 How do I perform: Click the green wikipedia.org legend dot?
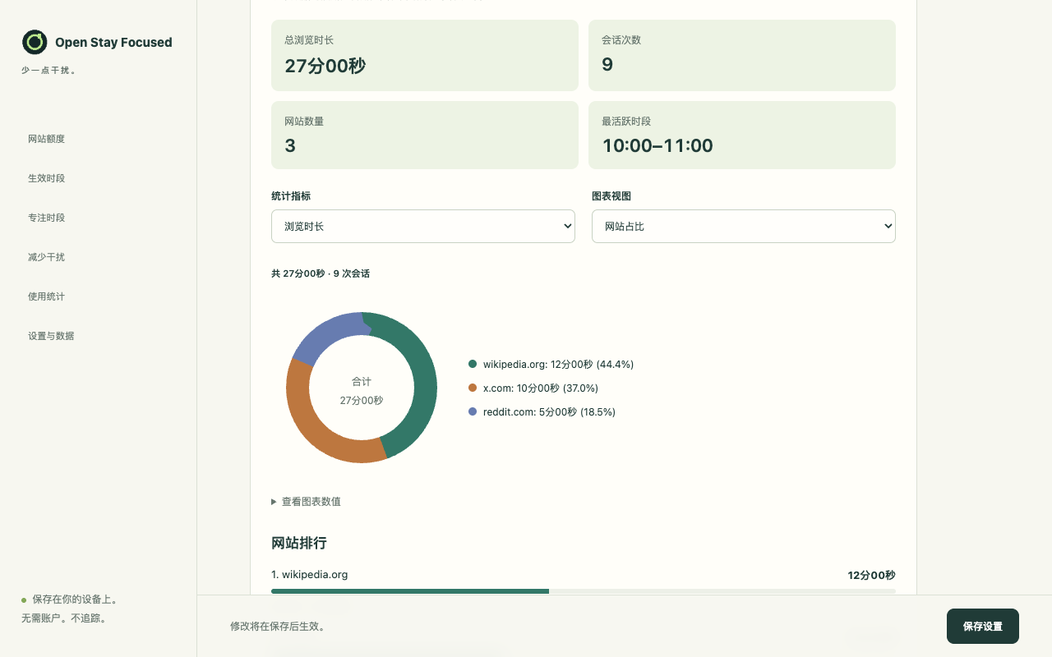[x=473, y=364]
